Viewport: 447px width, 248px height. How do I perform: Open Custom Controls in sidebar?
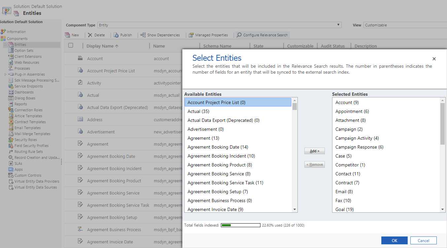28,175
